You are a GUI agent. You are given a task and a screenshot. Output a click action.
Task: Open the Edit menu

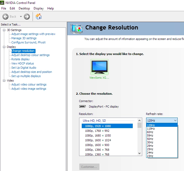click(12, 8)
